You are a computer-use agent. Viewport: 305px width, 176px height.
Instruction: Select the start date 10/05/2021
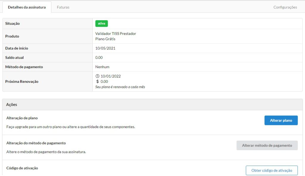(x=105, y=48)
